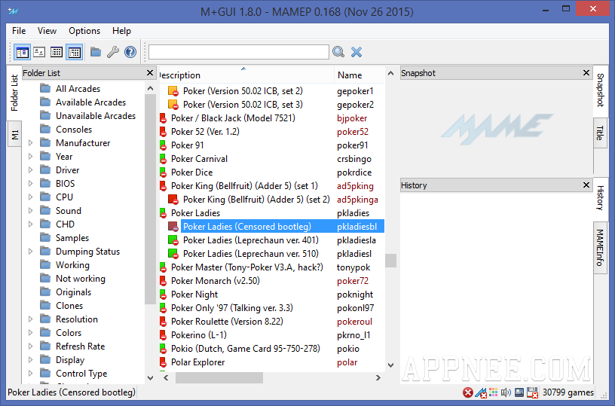Clear the search with the blue X icon

pos(356,52)
